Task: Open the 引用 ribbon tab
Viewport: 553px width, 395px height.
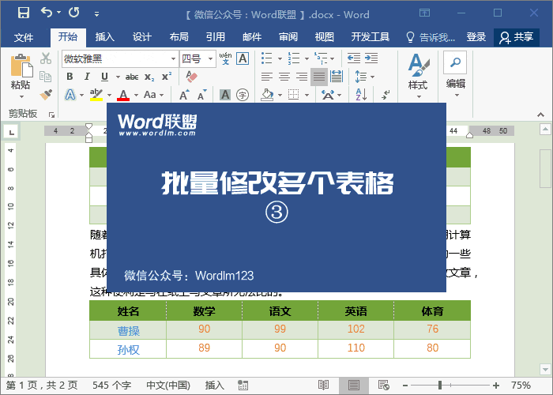Action: [x=215, y=36]
